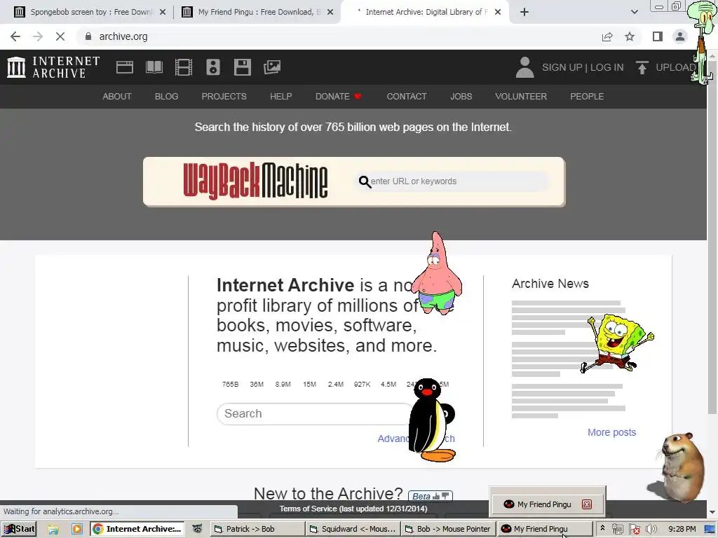Click the 9:28 PM clock

[x=682, y=529]
